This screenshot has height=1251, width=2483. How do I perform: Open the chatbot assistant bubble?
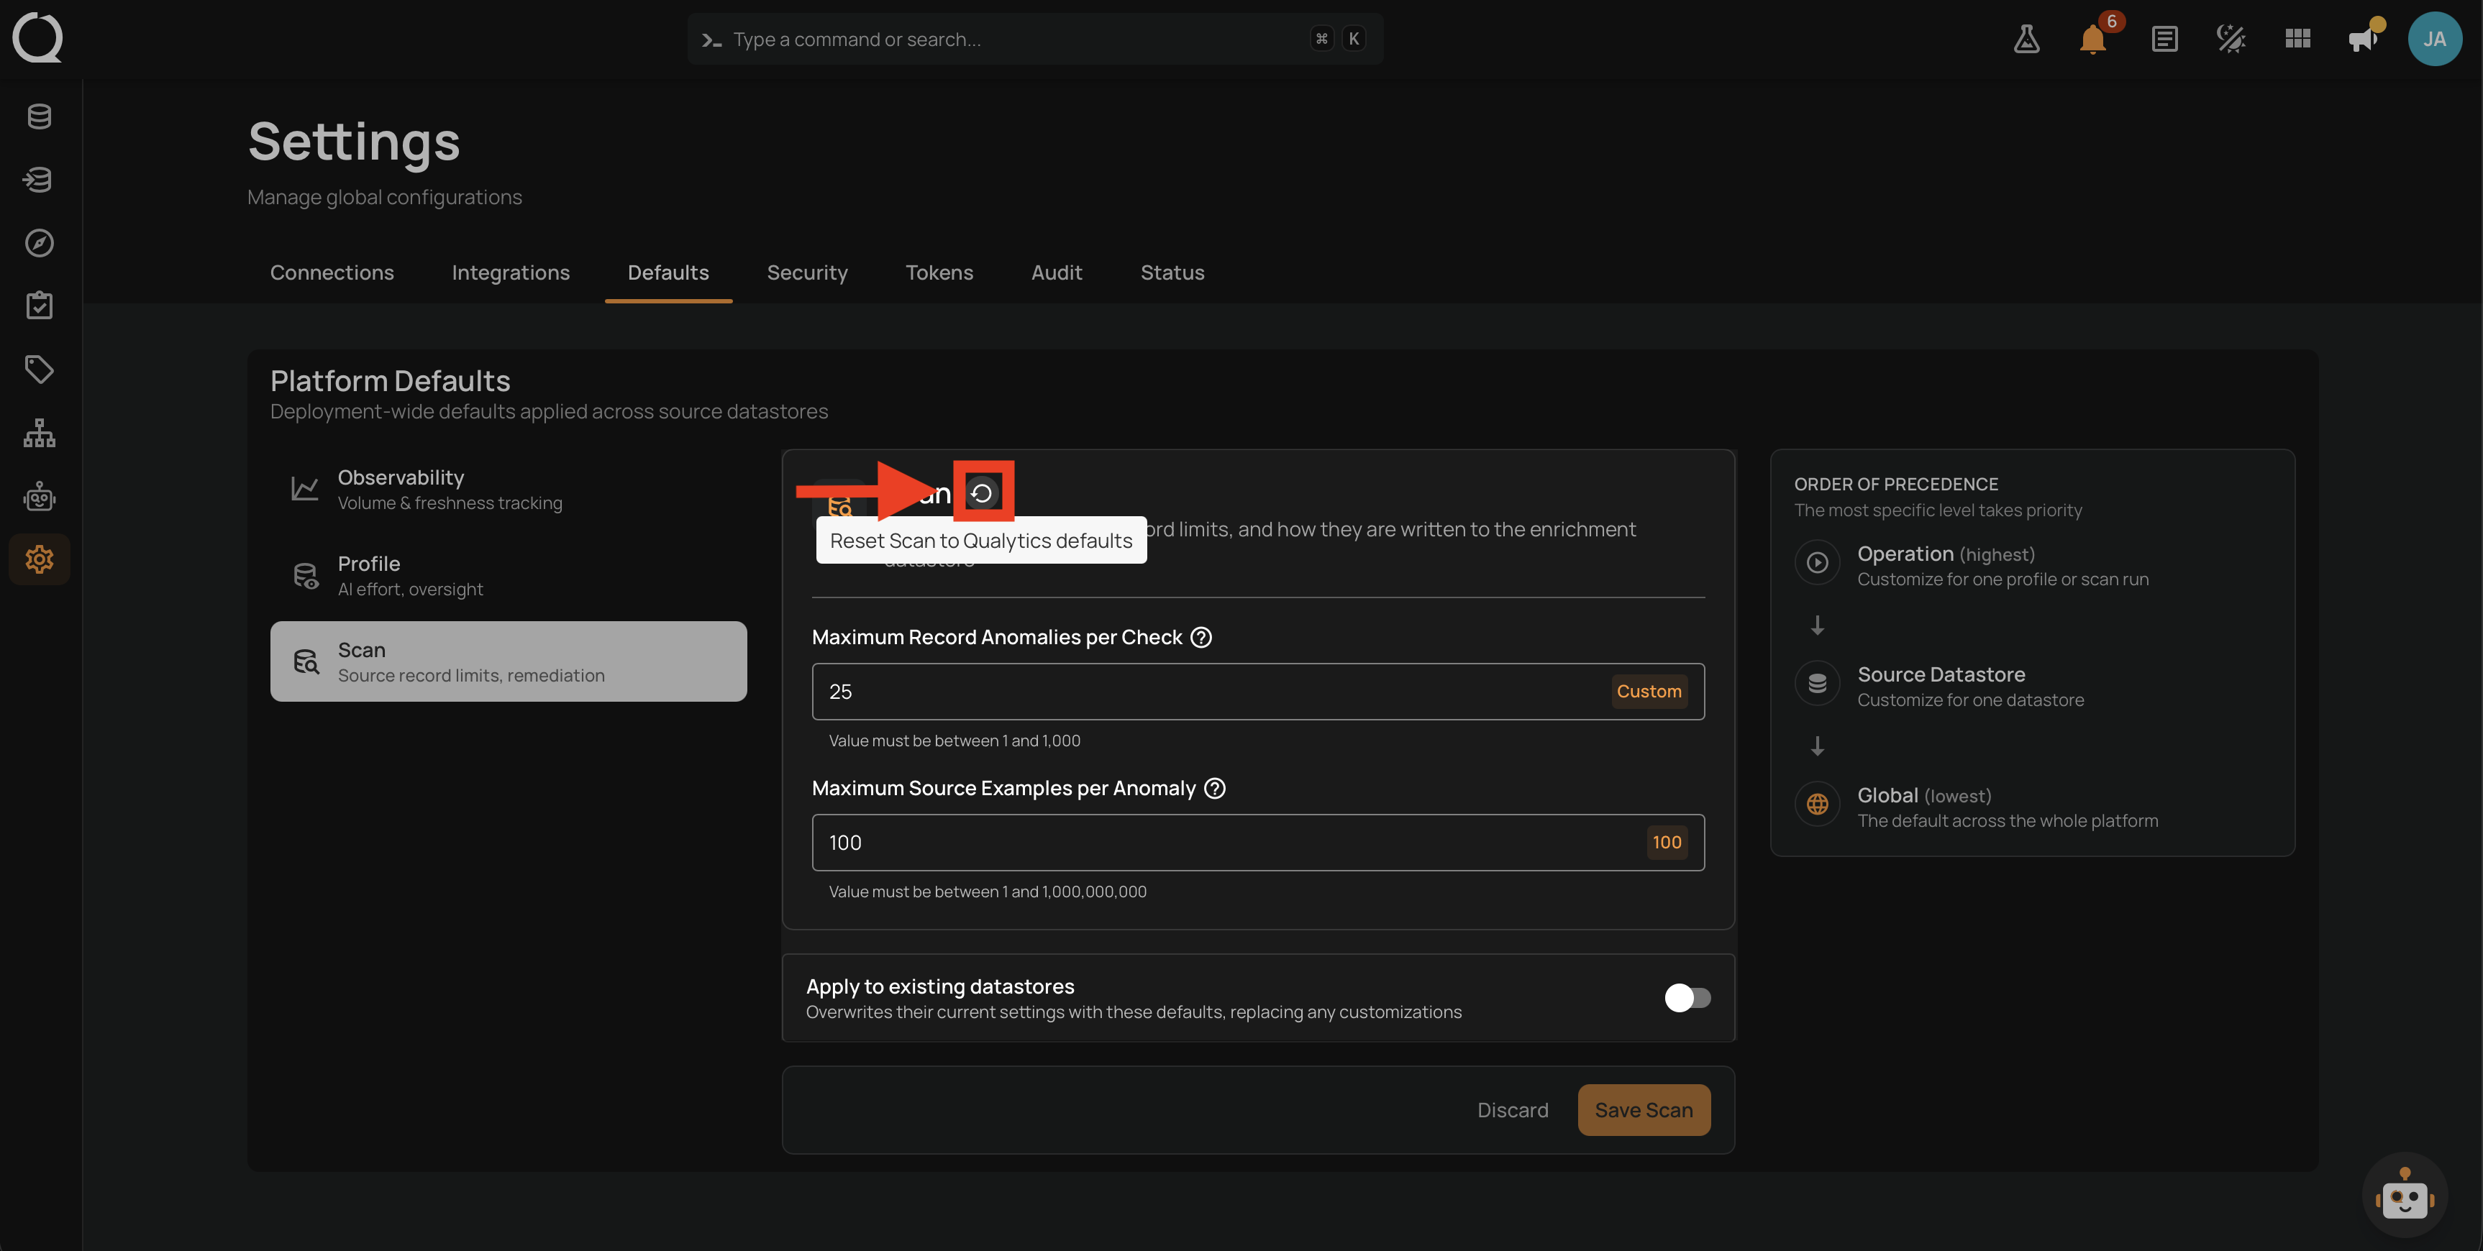click(2404, 1195)
